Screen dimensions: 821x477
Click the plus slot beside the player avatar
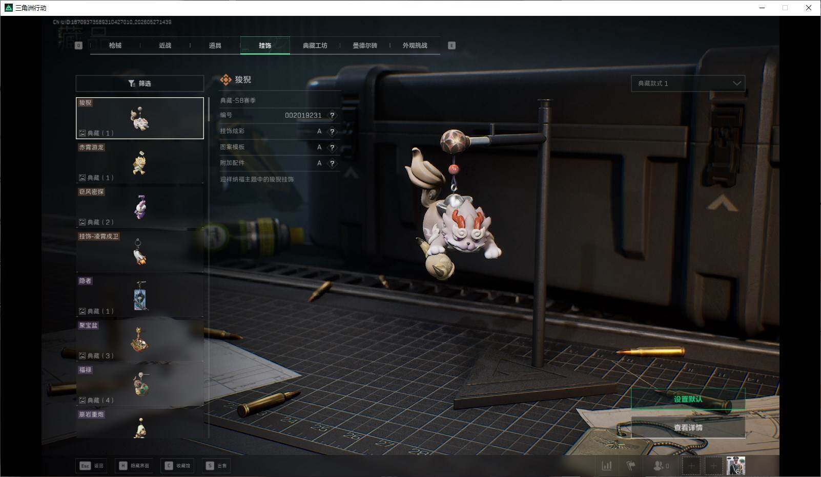tap(713, 466)
